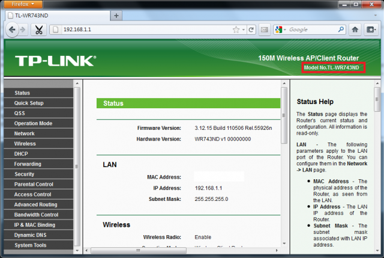Go to browser Home icon
The image size is (384, 258).
click(x=355, y=29)
